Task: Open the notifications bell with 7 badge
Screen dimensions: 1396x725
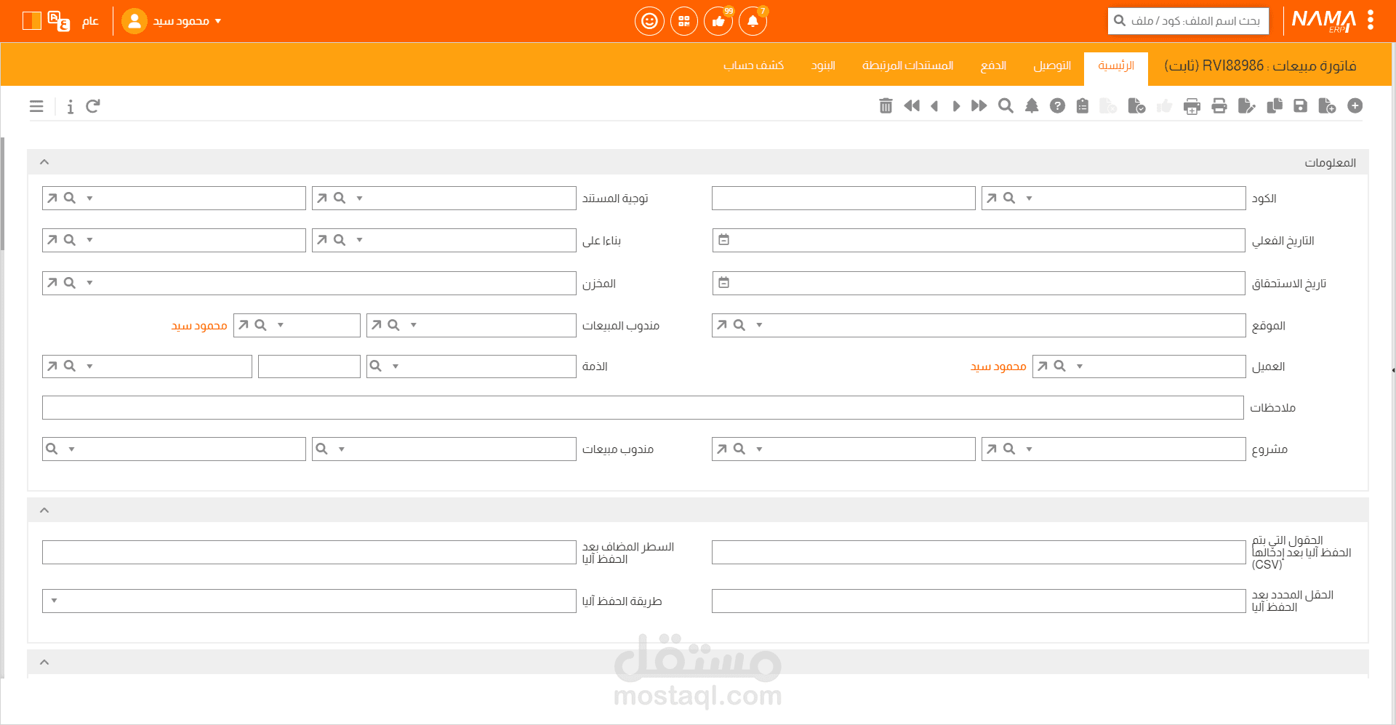Action: click(x=753, y=21)
